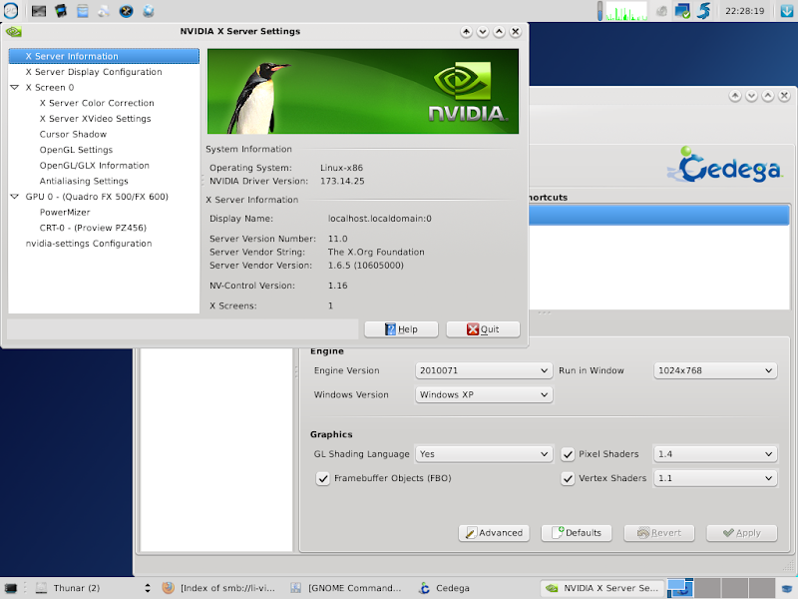Toggle the Vertex Shaders checkbox

pyautogui.click(x=569, y=479)
